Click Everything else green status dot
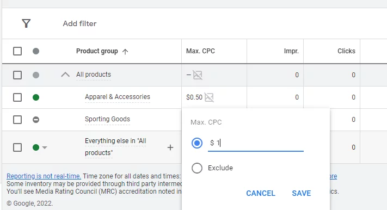The width and height of the screenshot is (387, 210). click(x=36, y=147)
